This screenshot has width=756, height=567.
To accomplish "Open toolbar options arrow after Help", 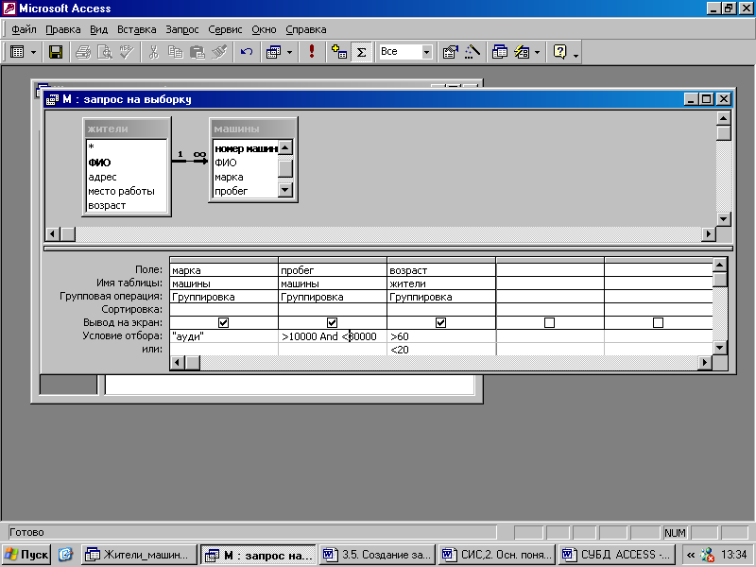I will point(576,54).
